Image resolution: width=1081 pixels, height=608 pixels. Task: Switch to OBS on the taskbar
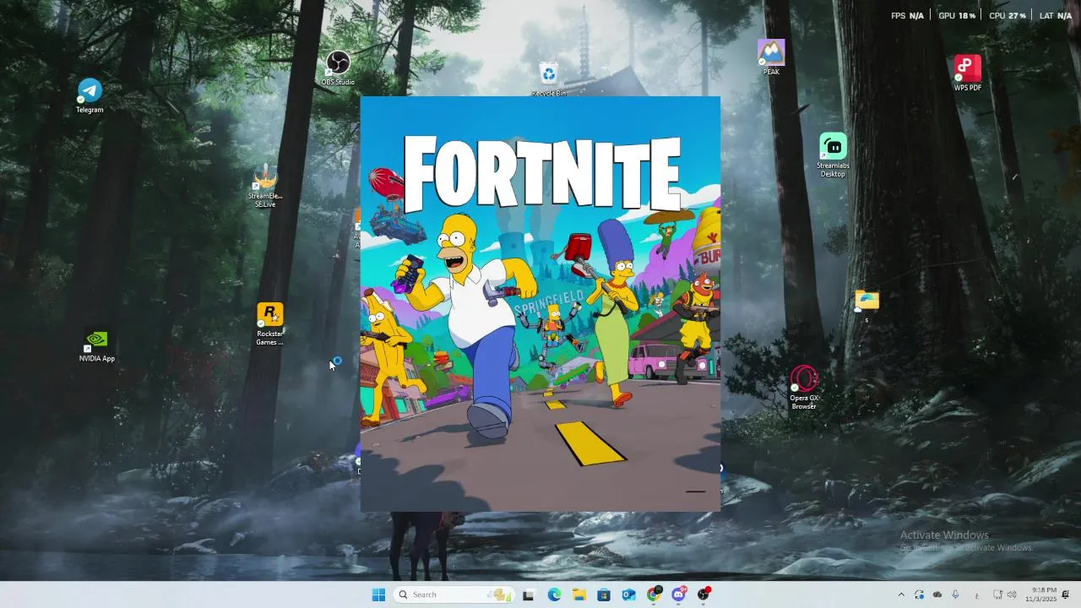pos(703,594)
